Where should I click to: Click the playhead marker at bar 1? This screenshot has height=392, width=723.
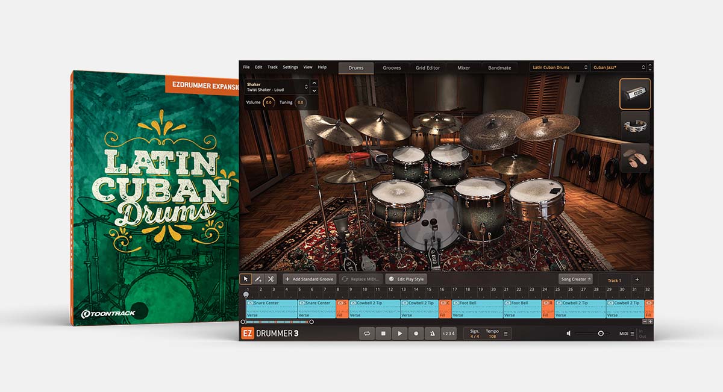(x=245, y=294)
